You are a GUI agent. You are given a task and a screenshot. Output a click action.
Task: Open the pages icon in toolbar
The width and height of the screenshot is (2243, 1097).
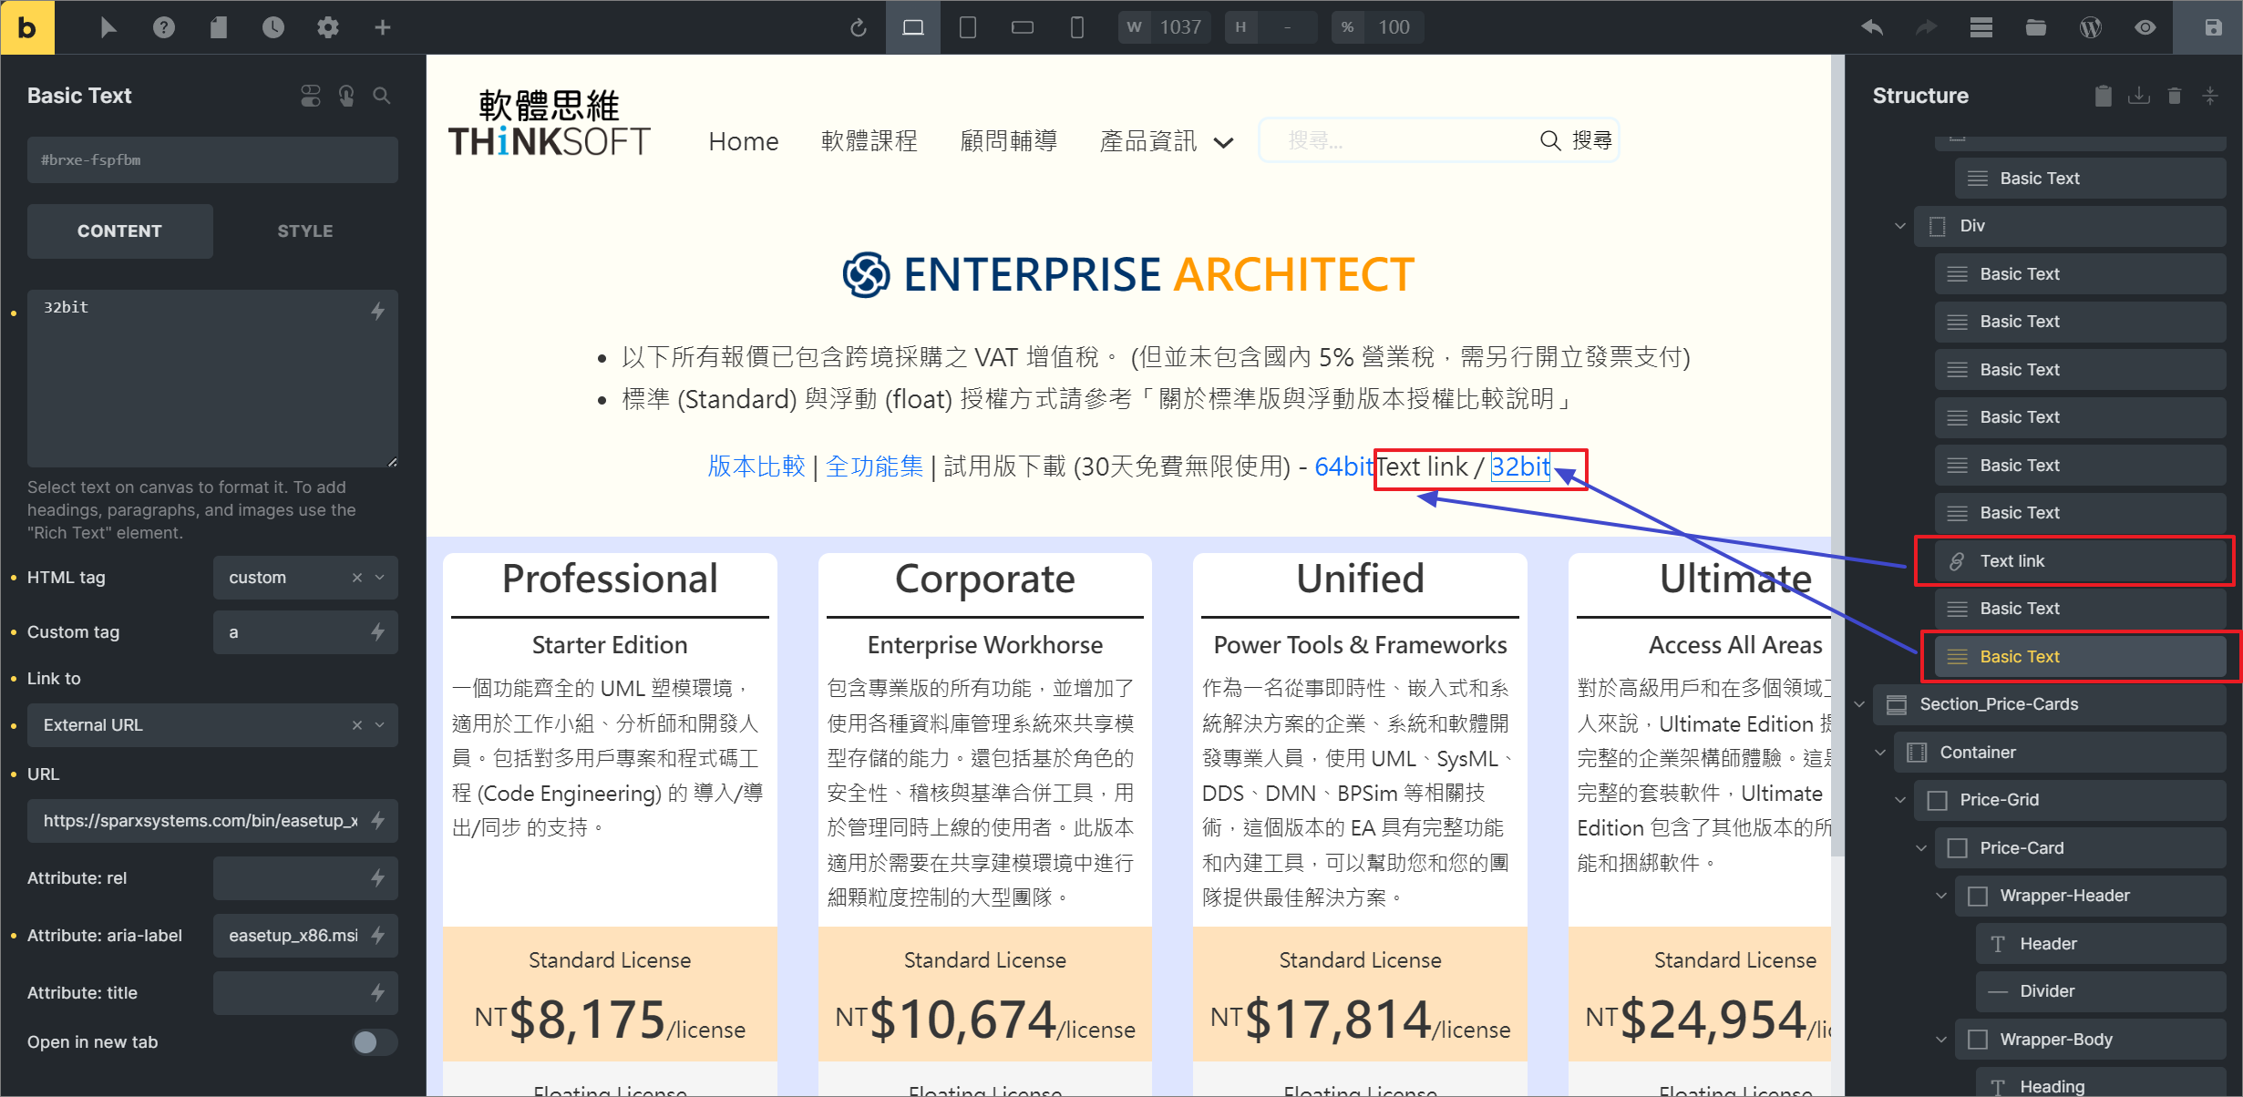coord(219,27)
